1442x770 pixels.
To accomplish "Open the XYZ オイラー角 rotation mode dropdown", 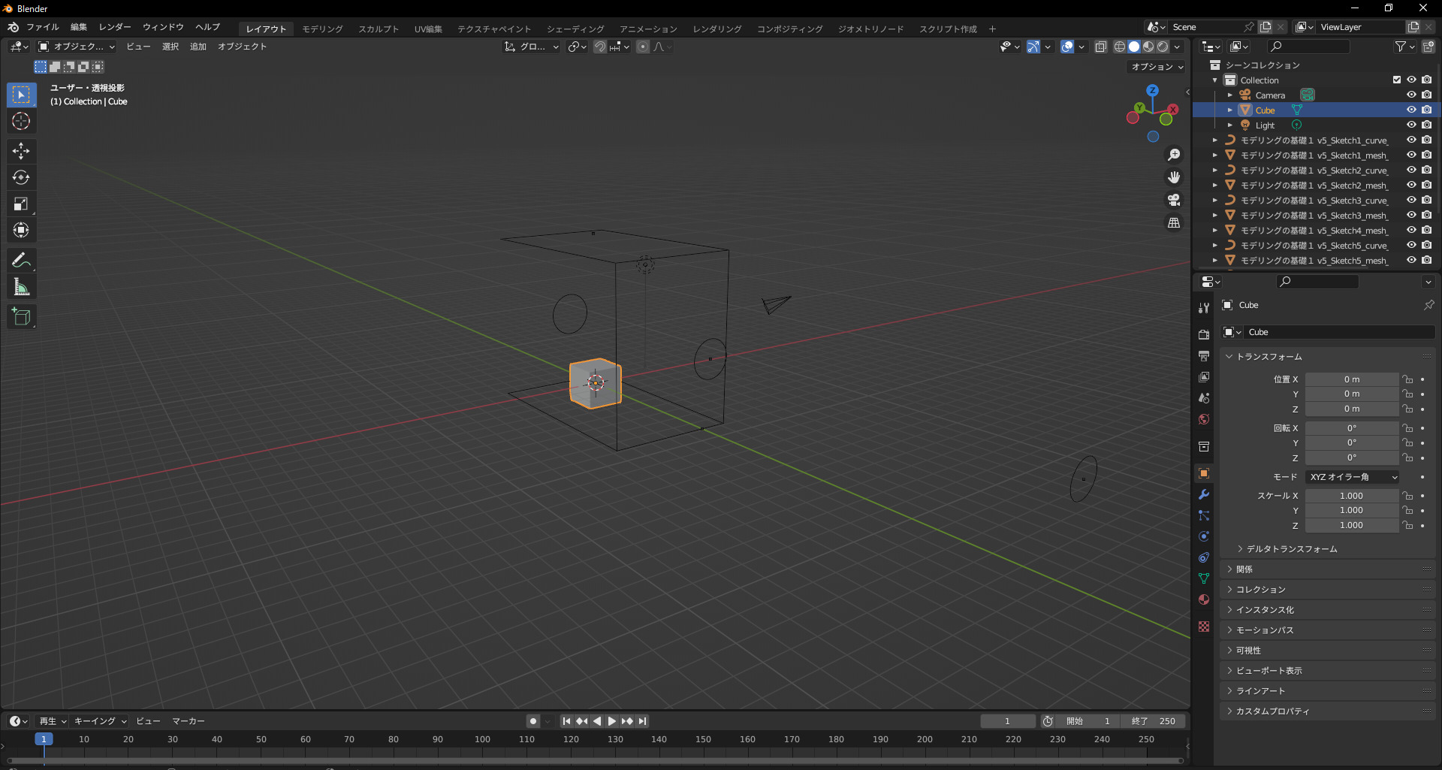I will click(1353, 477).
